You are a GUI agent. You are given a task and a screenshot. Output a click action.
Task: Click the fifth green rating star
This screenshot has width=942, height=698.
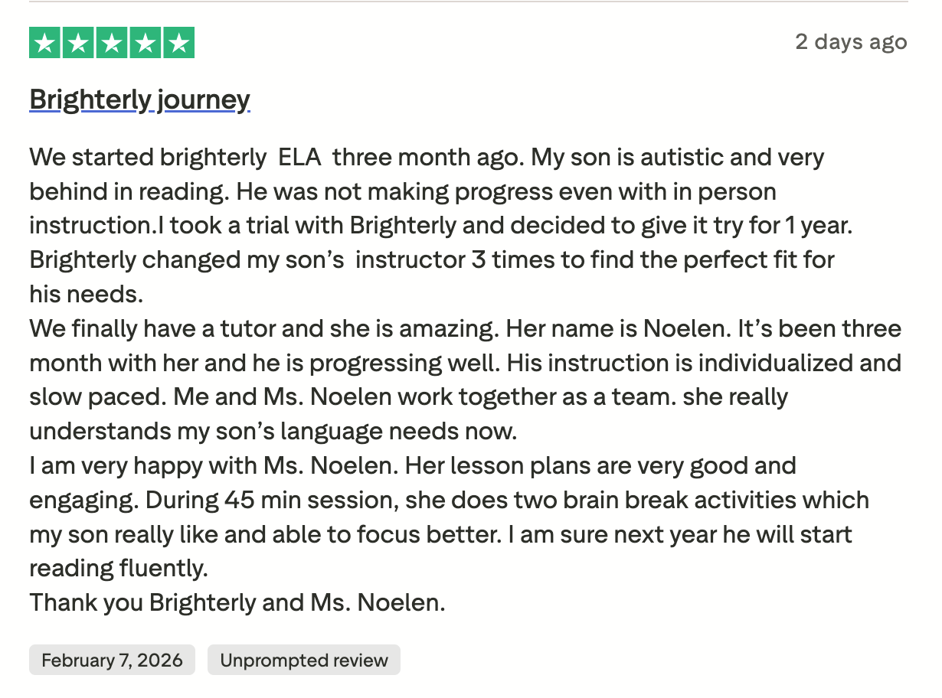(178, 43)
